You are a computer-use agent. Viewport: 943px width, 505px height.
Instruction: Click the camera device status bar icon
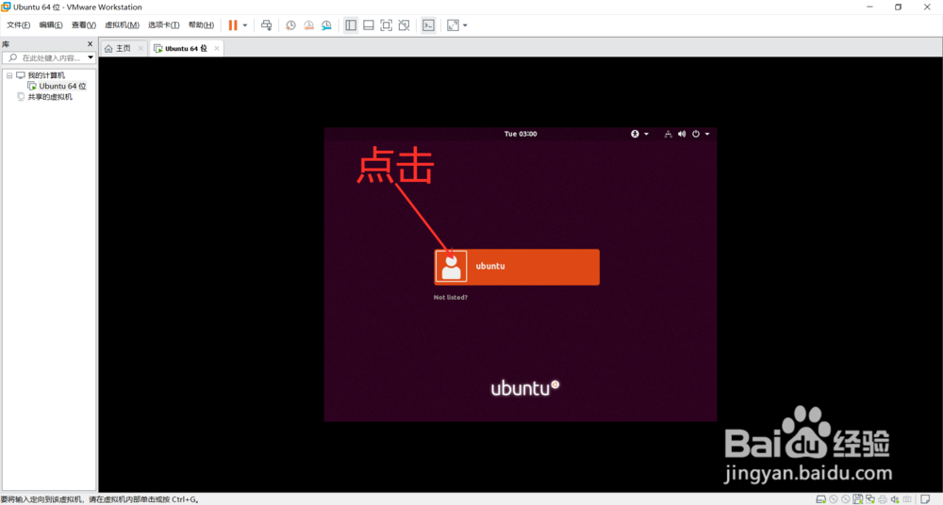(x=907, y=499)
